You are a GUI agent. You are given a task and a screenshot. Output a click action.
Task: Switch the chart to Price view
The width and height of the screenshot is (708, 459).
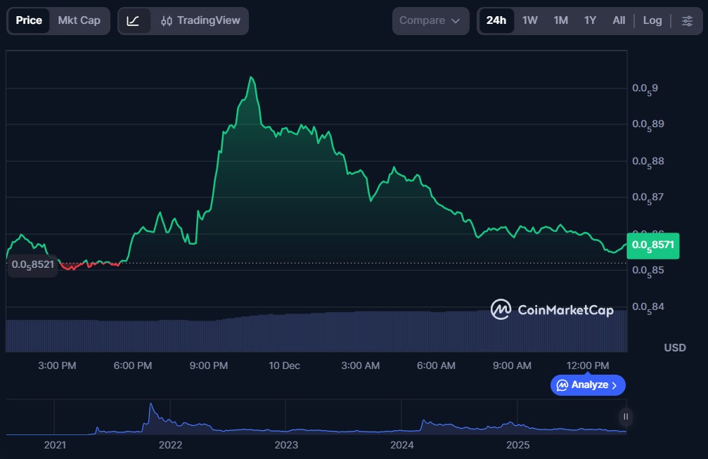pos(29,21)
